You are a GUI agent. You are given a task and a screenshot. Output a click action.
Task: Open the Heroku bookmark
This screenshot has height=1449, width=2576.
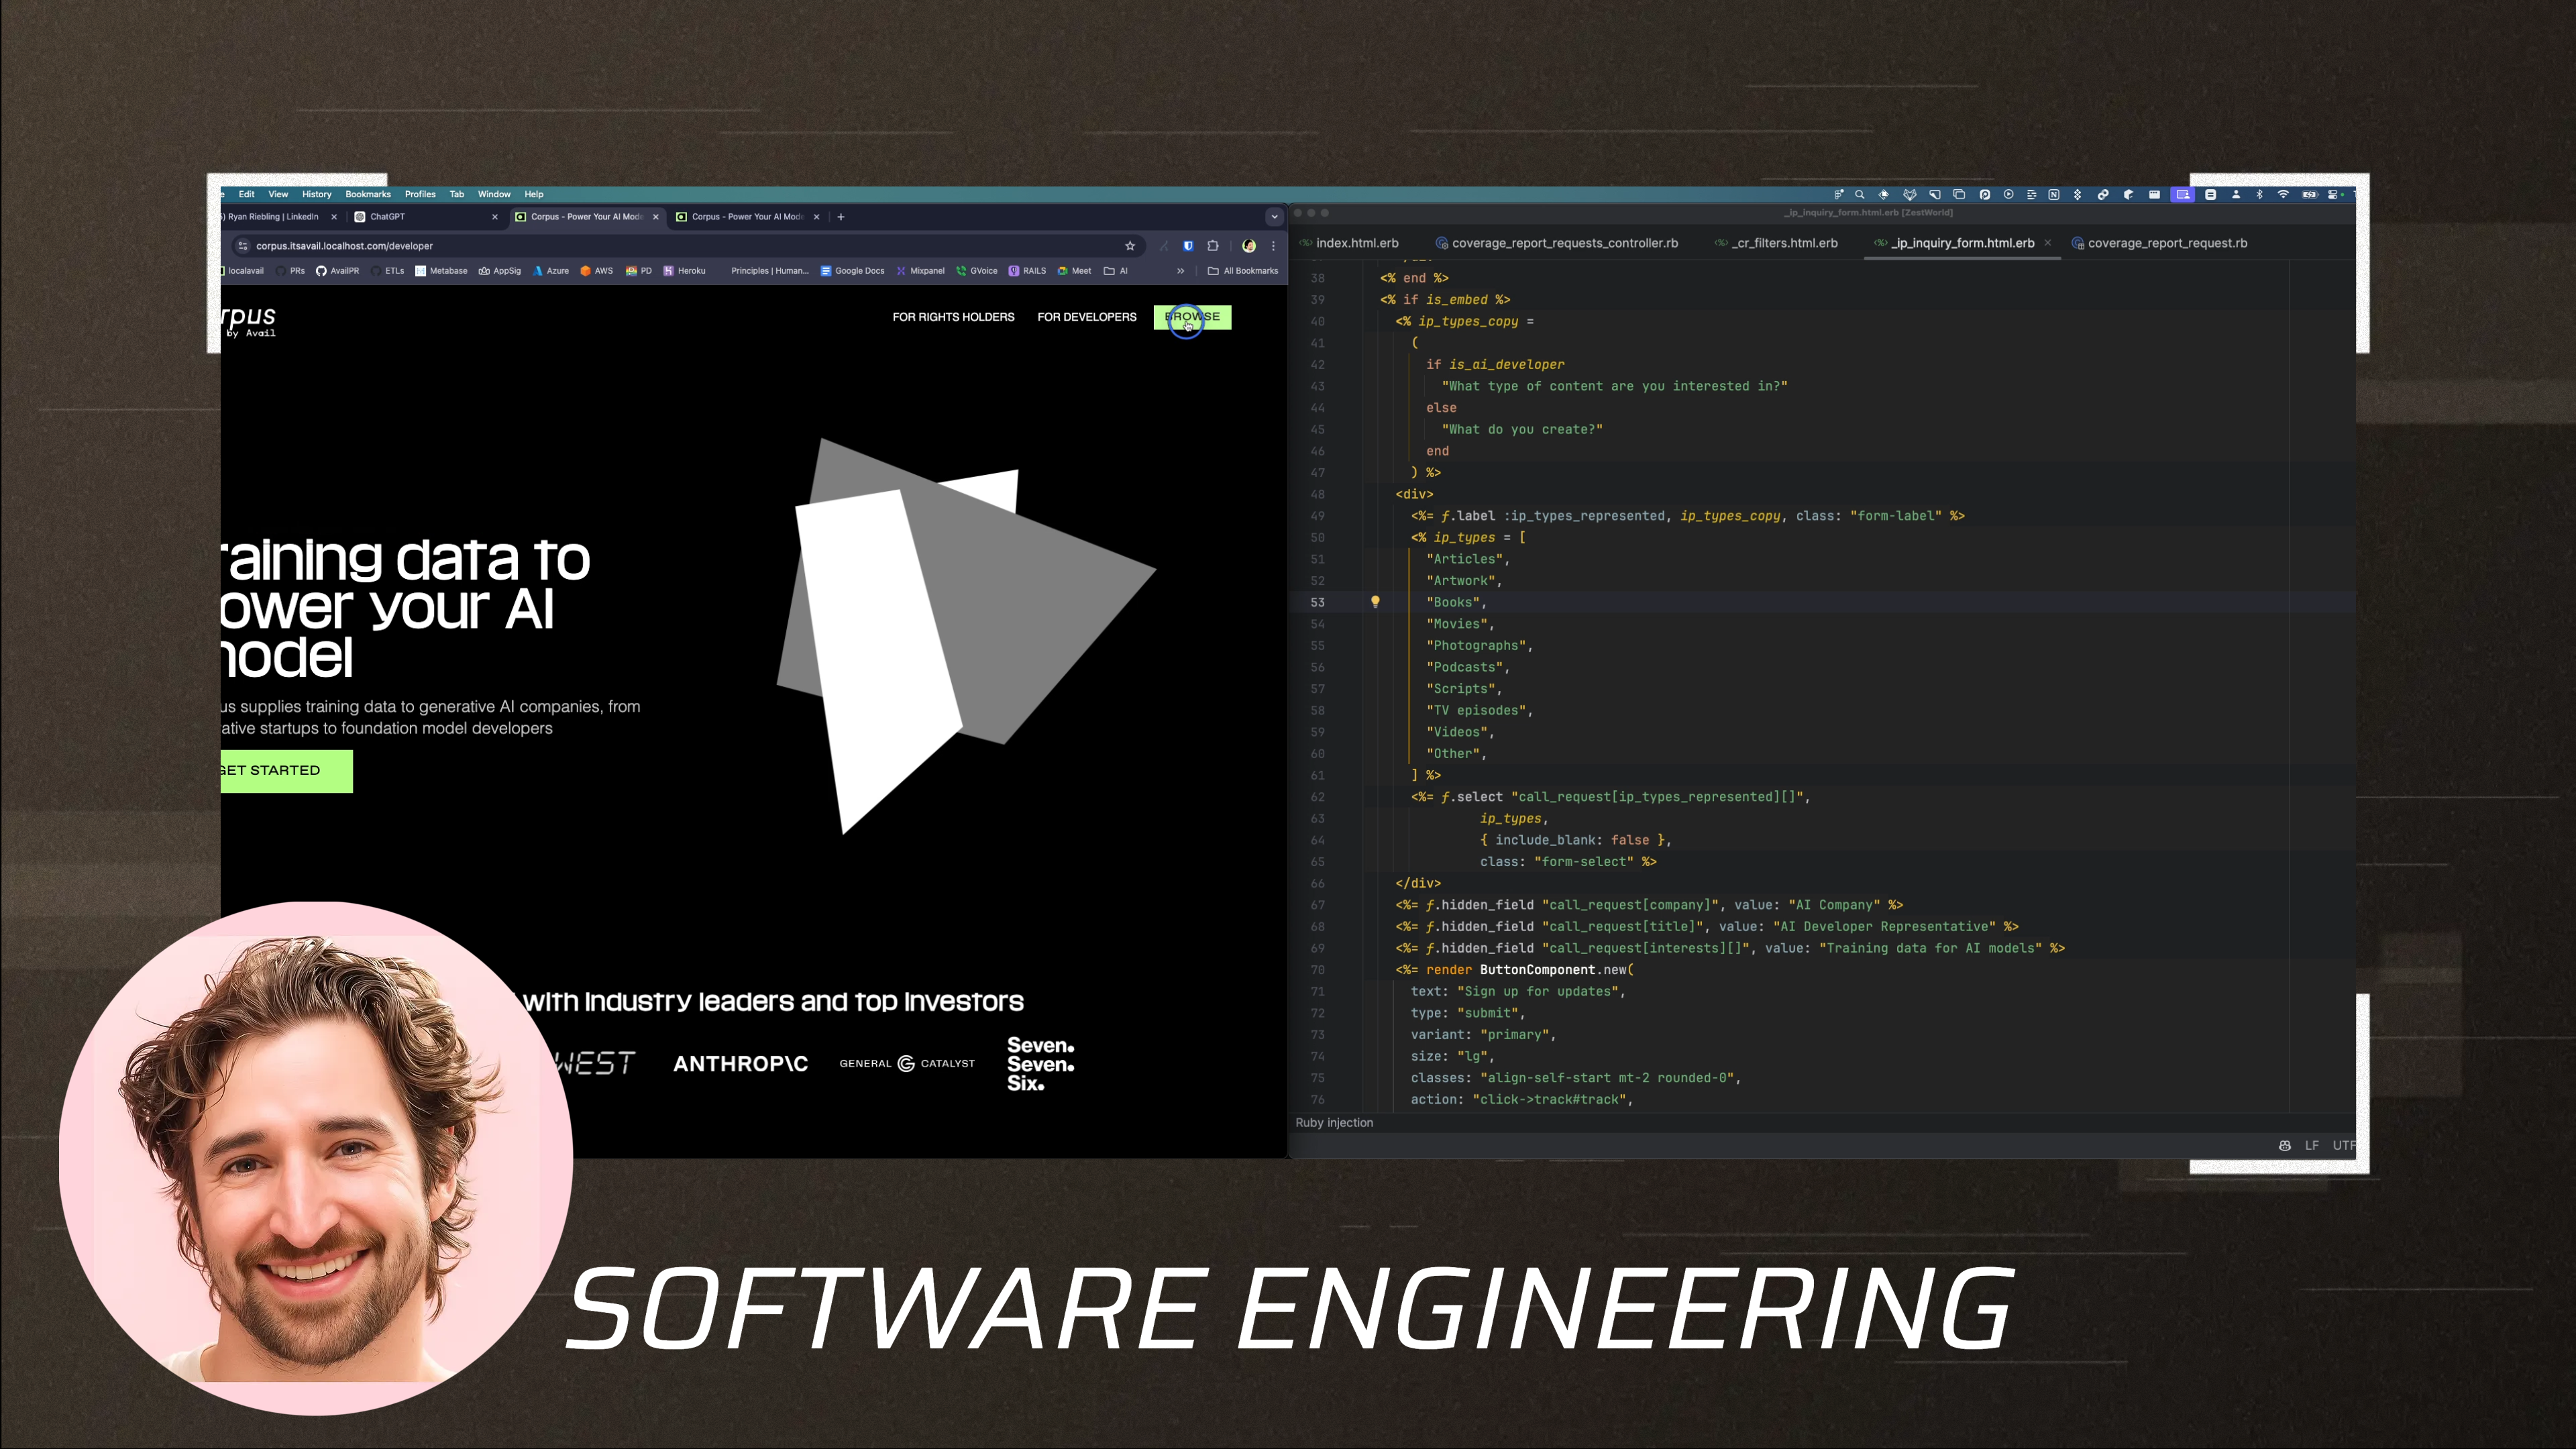click(x=684, y=271)
